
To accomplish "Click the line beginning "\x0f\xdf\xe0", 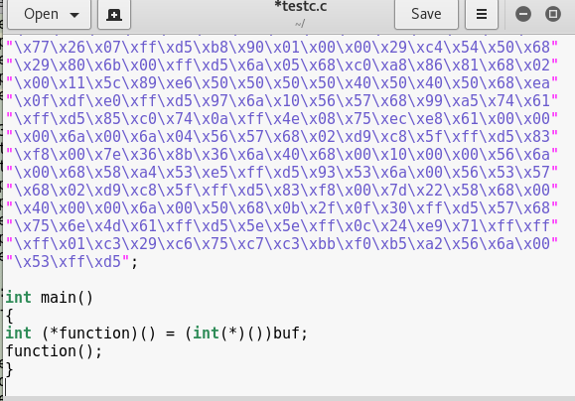I will [x=282, y=101].
